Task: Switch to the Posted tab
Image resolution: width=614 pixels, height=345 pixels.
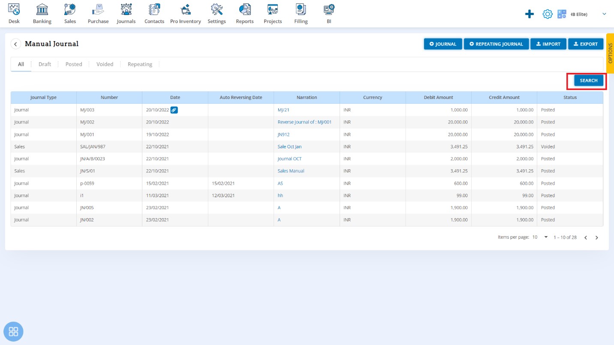Action: [x=74, y=64]
